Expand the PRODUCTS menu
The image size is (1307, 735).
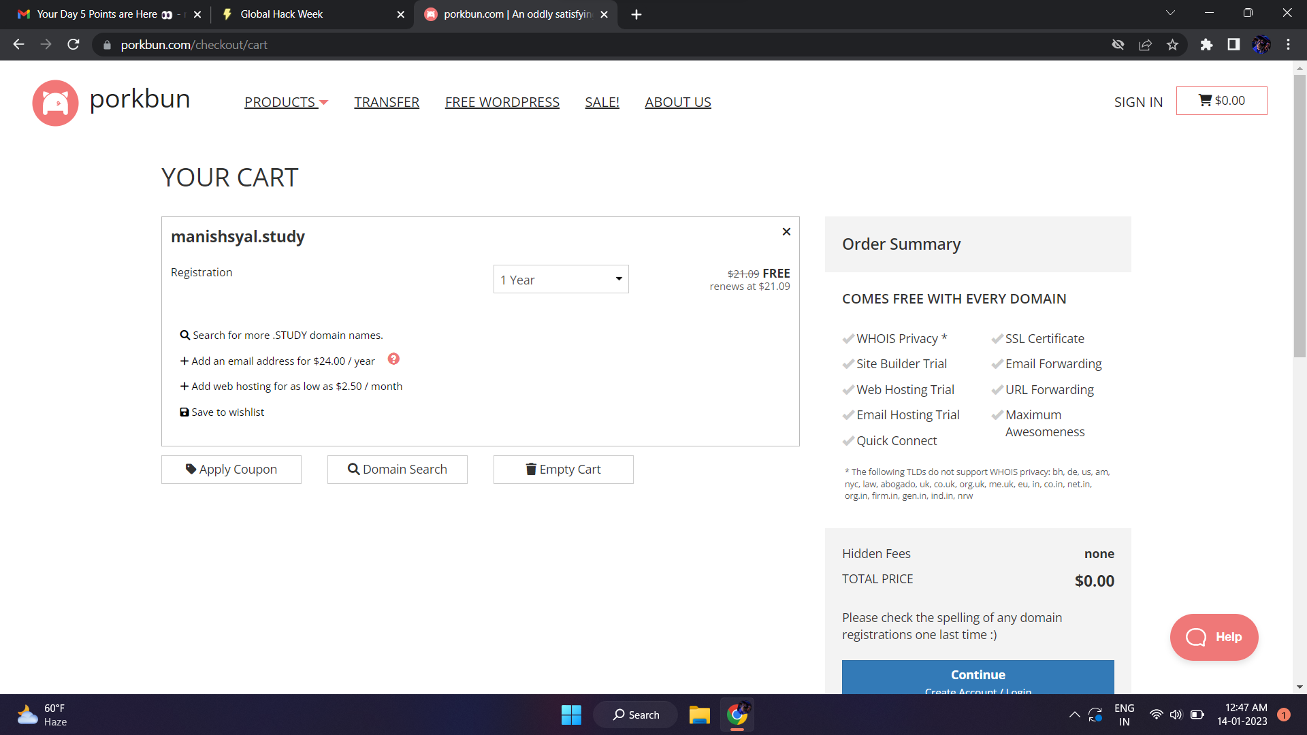point(286,102)
